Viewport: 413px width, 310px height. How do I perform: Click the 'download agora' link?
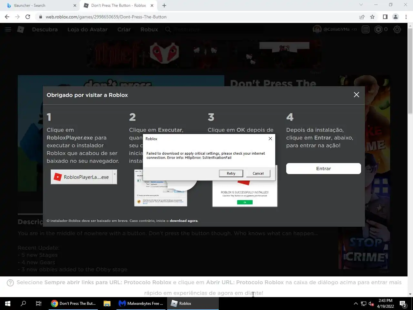coord(184,221)
